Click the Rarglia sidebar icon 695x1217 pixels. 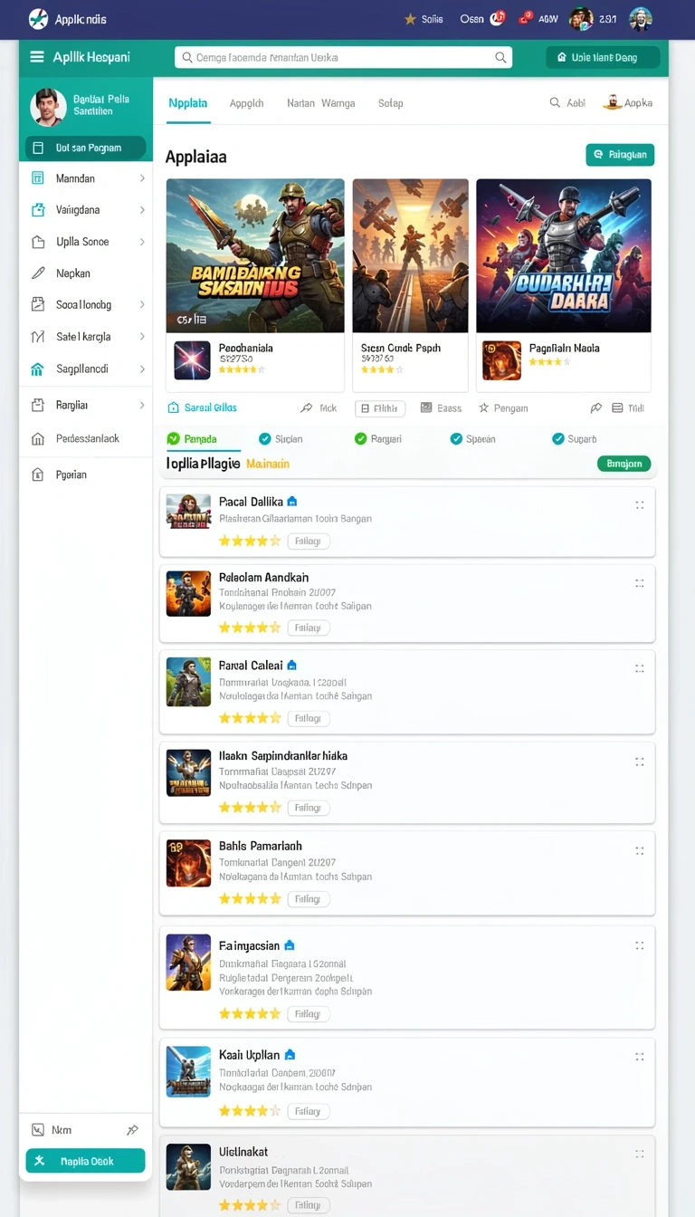pyautogui.click(x=38, y=405)
